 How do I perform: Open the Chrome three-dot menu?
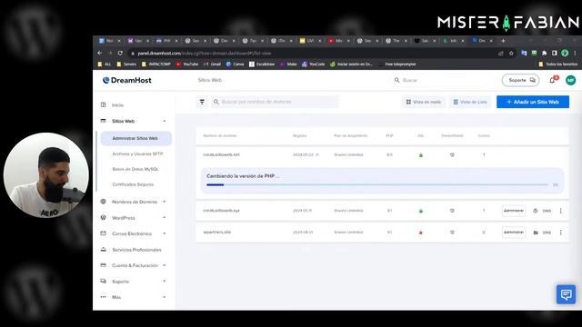tap(575, 54)
